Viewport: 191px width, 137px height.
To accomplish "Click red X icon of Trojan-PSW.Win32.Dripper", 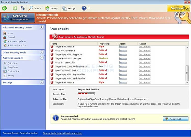I will [x=52, y=58].
